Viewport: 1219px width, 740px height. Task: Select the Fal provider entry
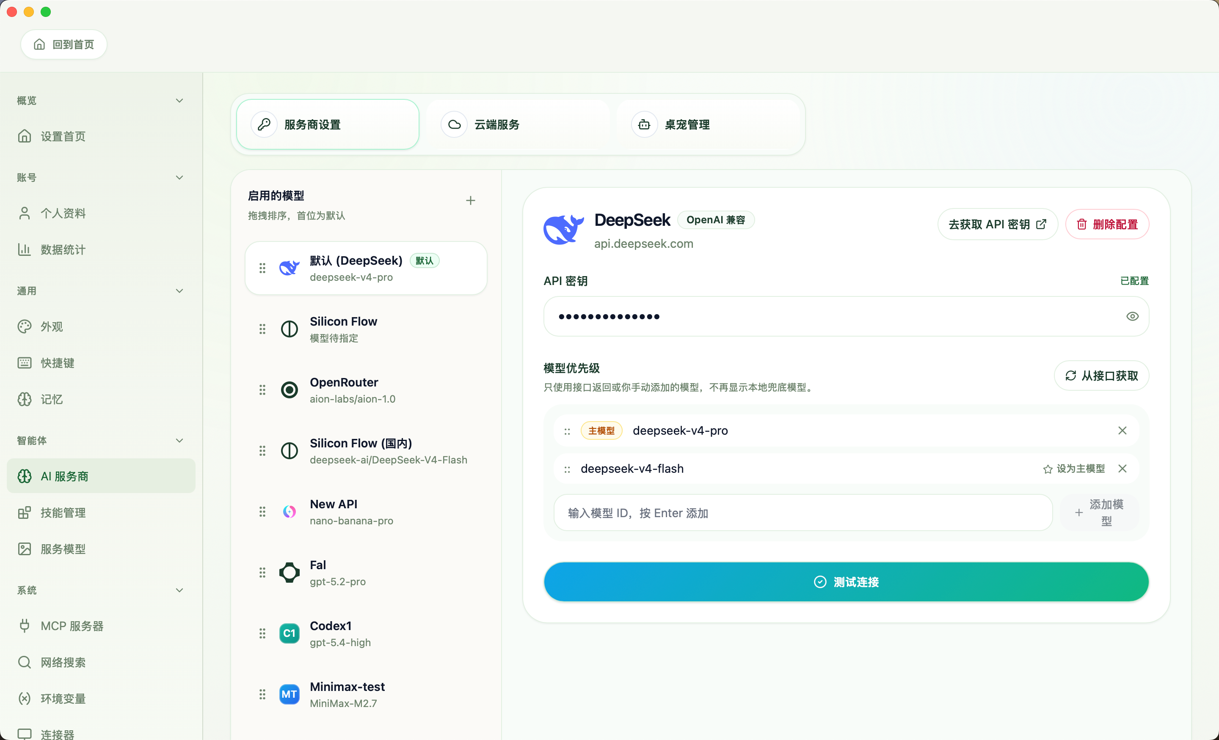tap(366, 573)
